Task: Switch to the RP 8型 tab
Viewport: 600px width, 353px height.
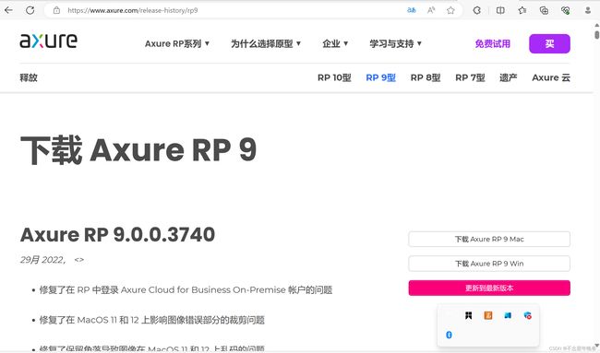Action: pos(426,77)
